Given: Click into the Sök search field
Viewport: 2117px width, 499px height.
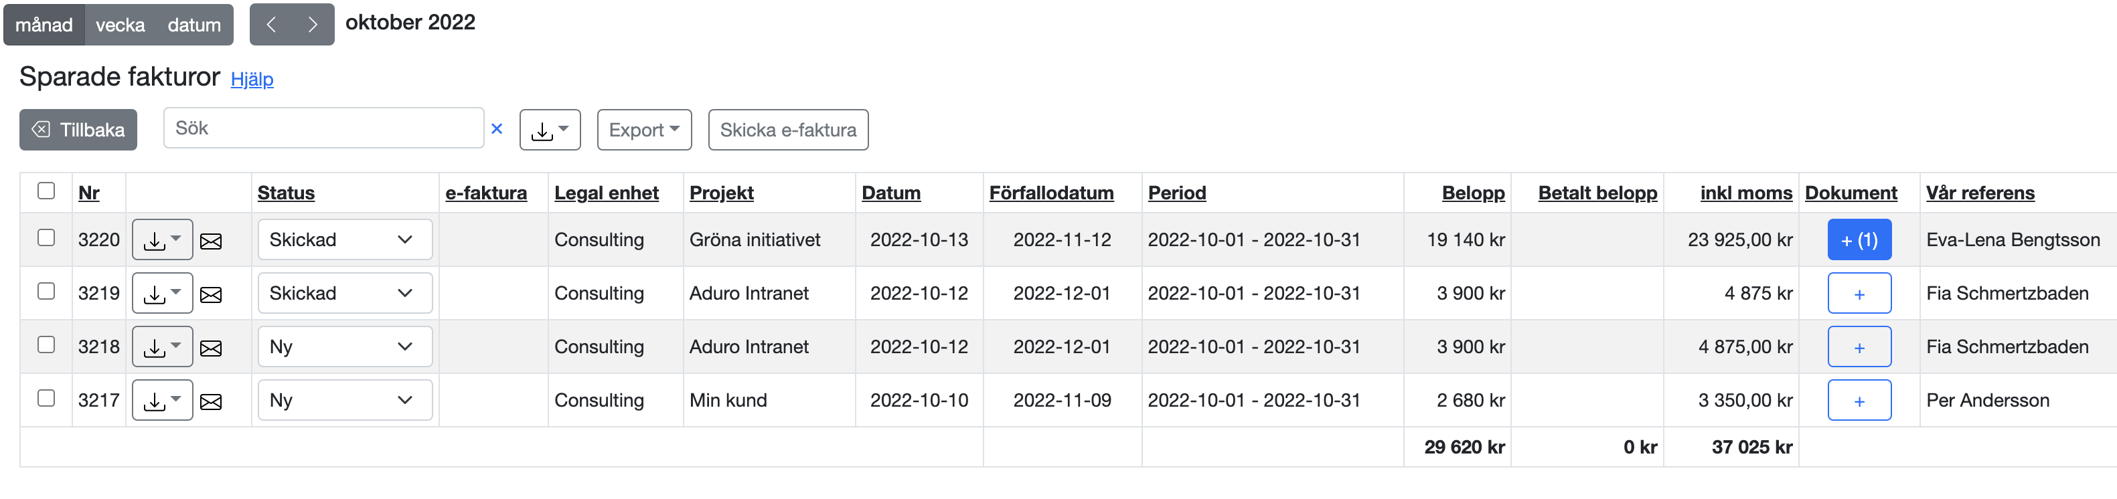Looking at the screenshot, I should (x=323, y=129).
